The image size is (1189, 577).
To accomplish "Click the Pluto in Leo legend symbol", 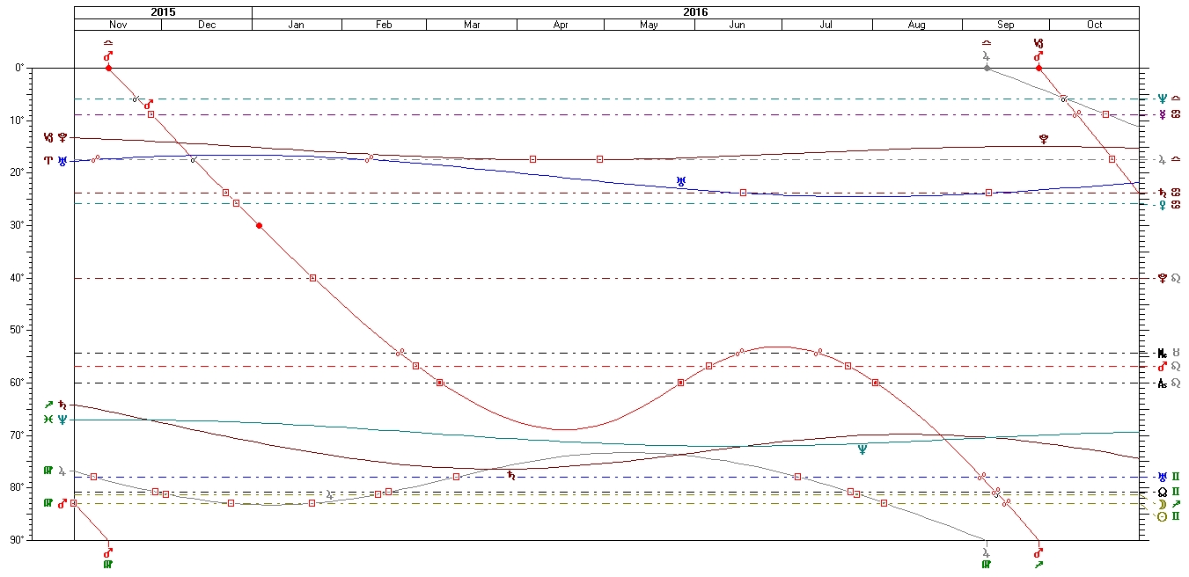I will [x=1168, y=278].
